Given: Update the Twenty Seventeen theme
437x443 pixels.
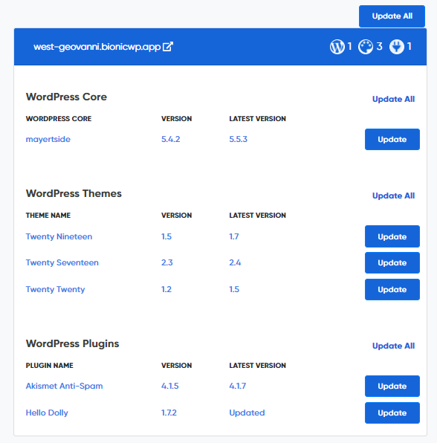Looking at the screenshot, I should (392, 262).
